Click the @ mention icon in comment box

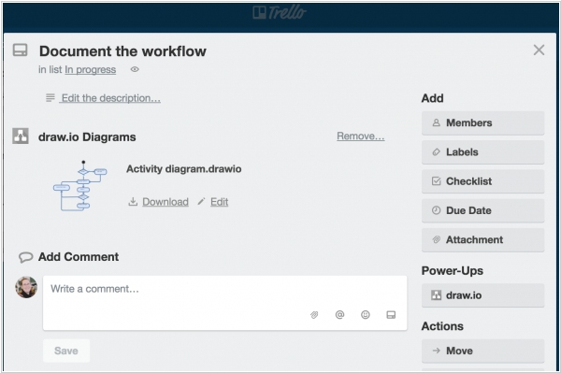(339, 315)
